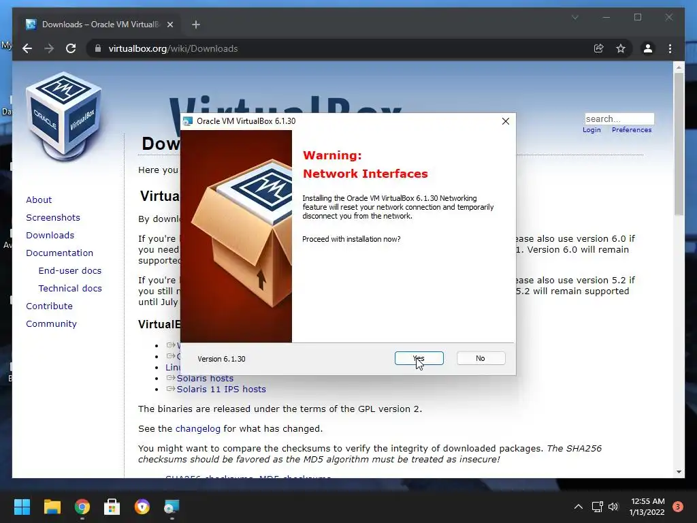
Task: Go back in Chrome browser
Action: coord(27,48)
